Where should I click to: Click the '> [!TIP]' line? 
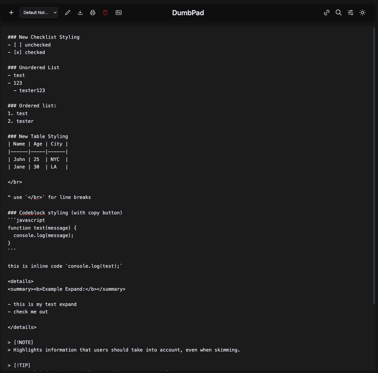coord(19,365)
